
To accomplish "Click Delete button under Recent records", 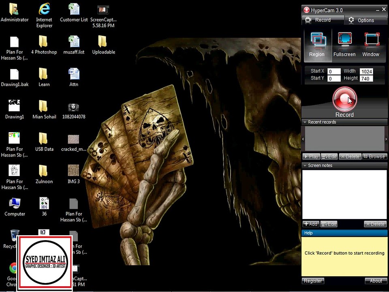I will (350, 157).
